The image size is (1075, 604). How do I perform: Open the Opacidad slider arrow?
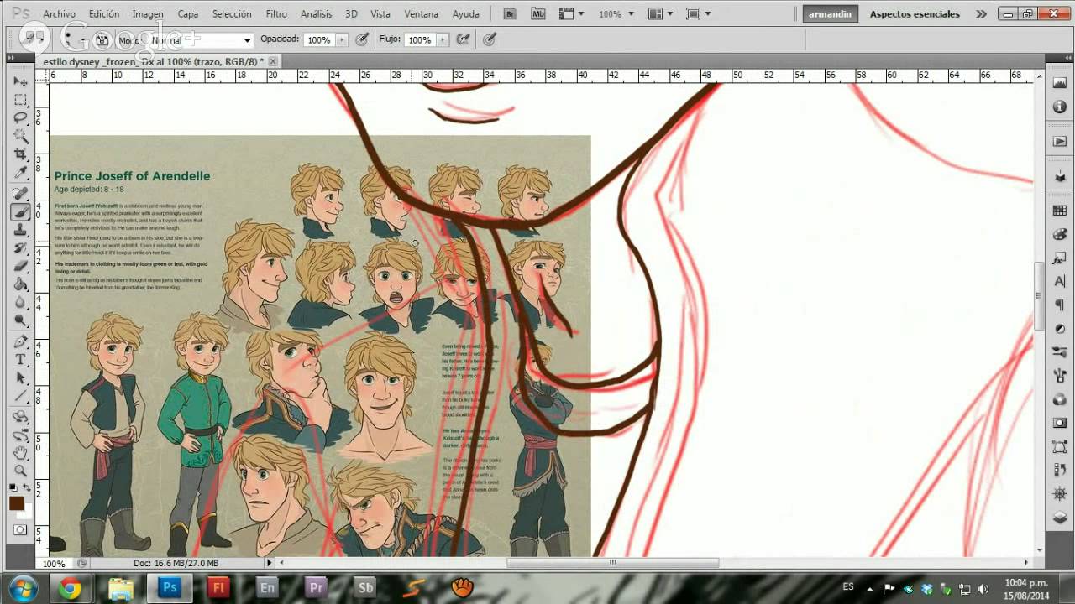pyautogui.click(x=340, y=40)
